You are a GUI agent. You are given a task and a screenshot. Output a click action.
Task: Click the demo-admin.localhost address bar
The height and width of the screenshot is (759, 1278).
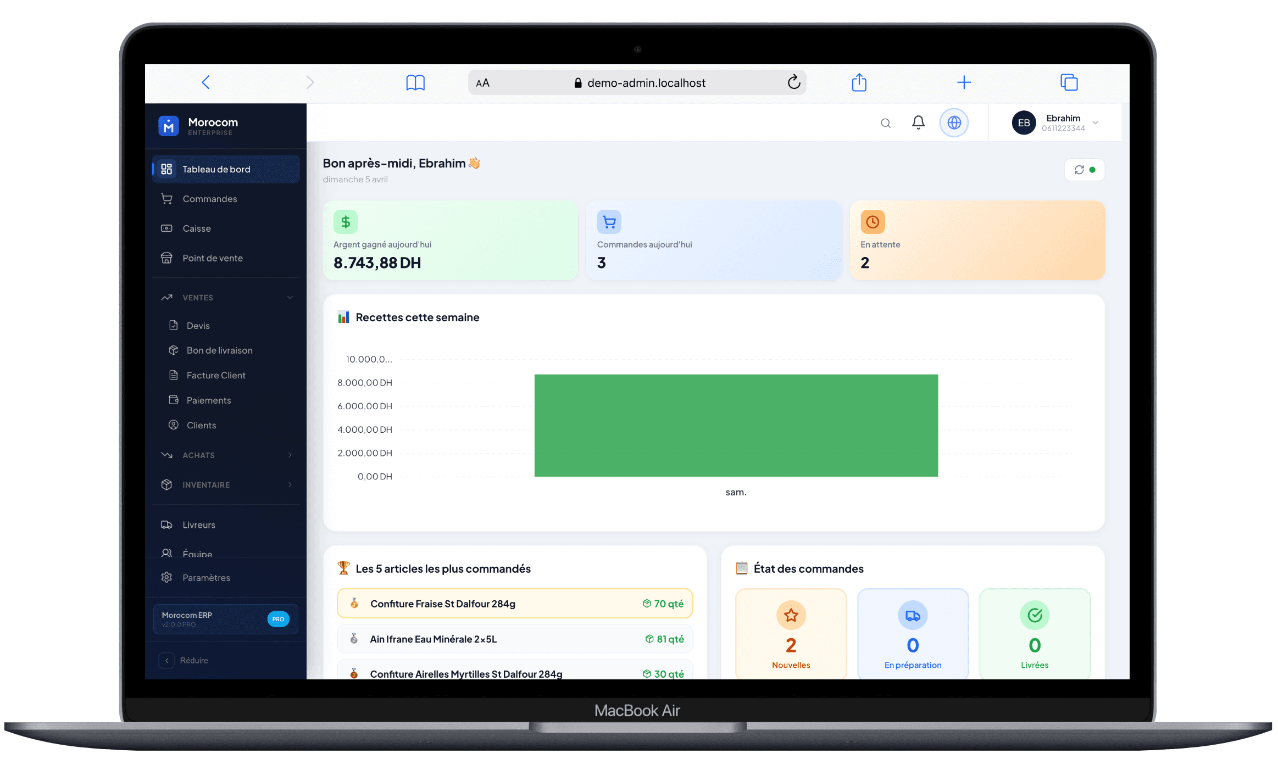click(x=646, y=82)
